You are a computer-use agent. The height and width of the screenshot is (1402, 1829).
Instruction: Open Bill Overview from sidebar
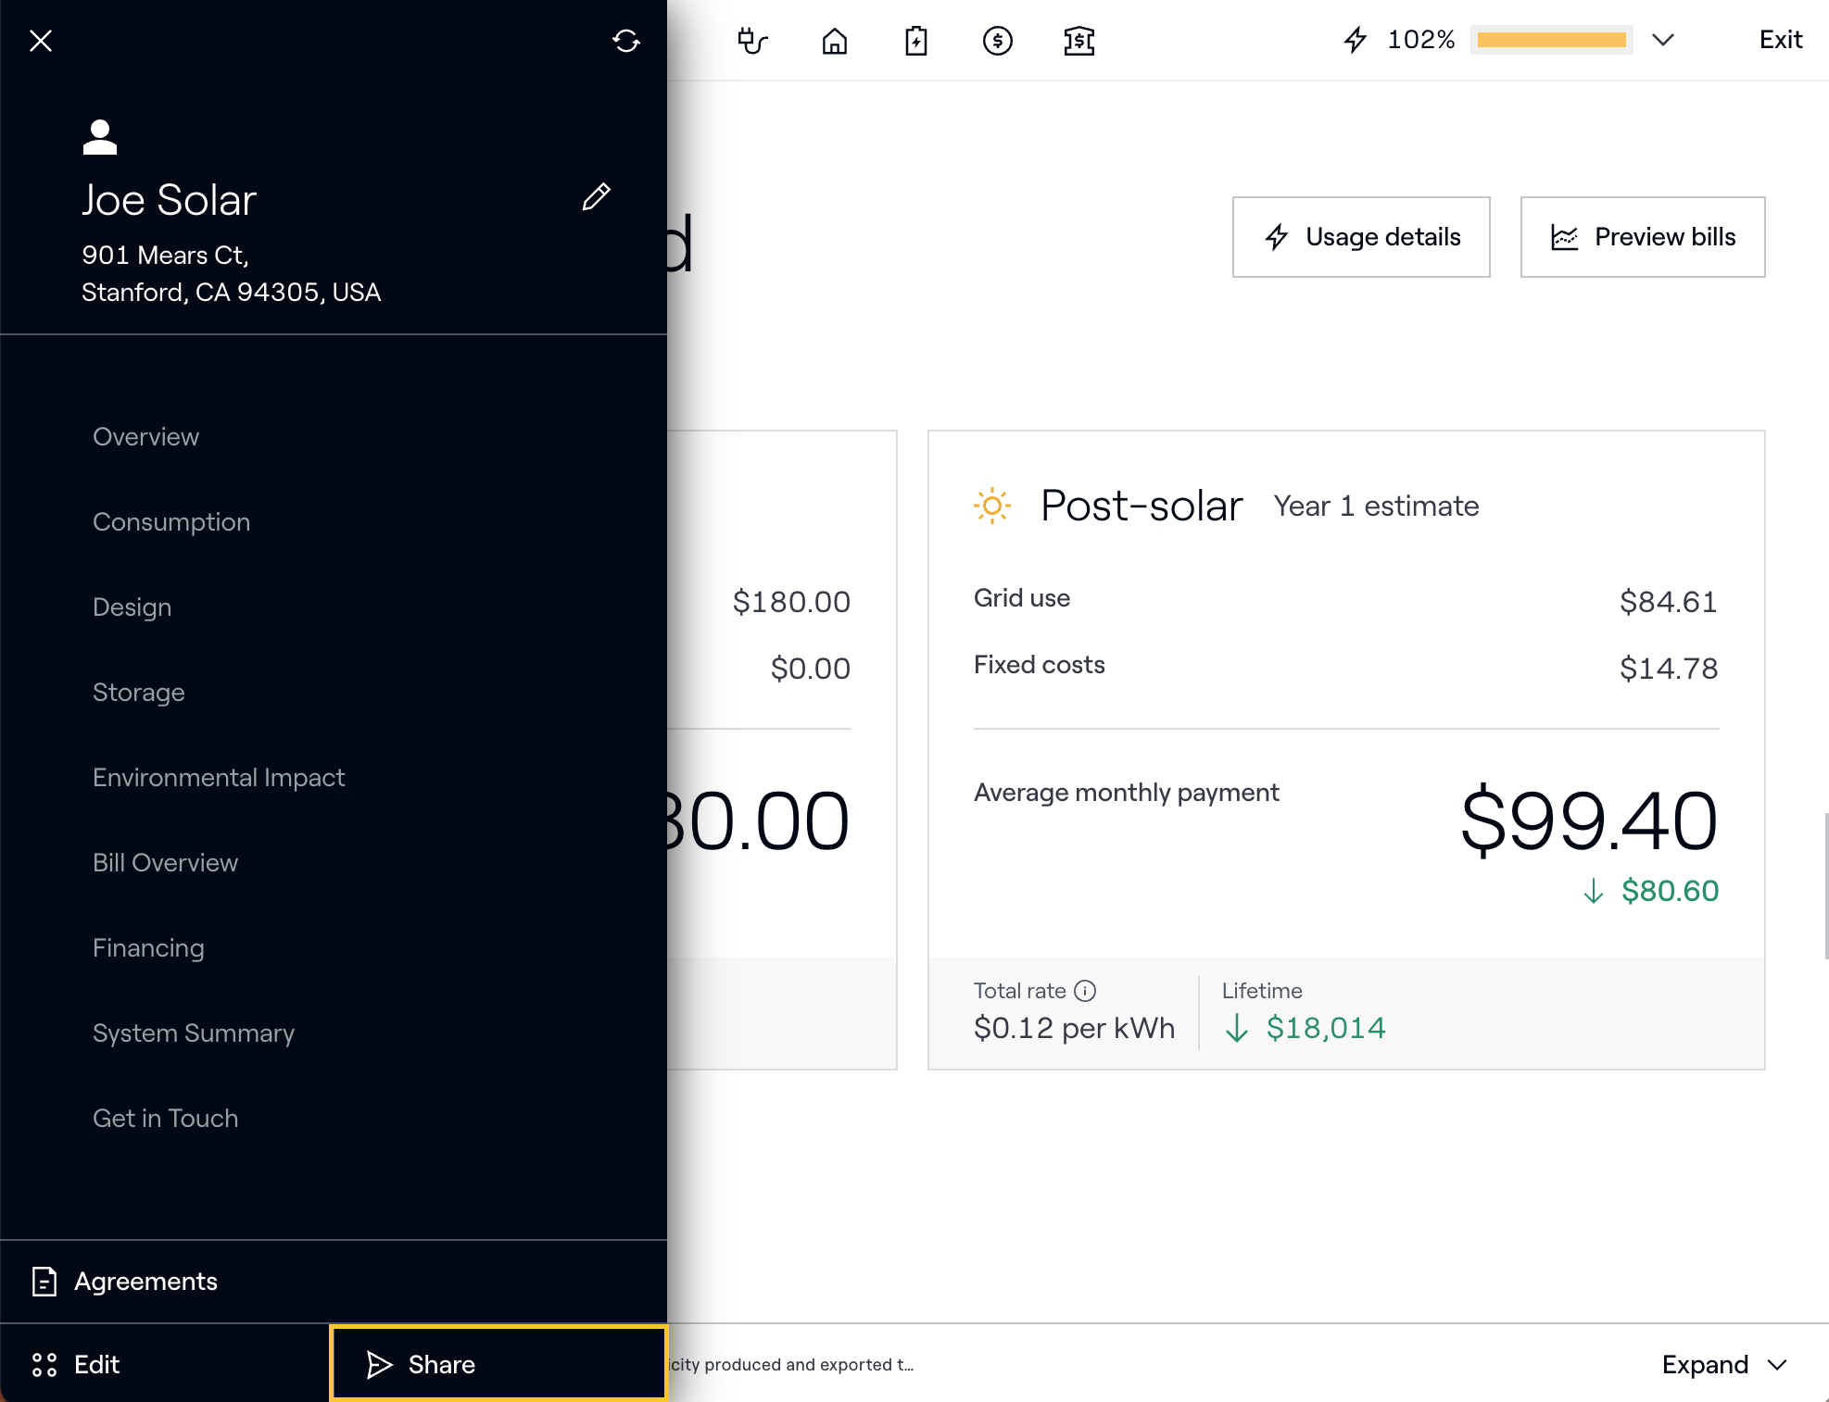coord(165,863)
